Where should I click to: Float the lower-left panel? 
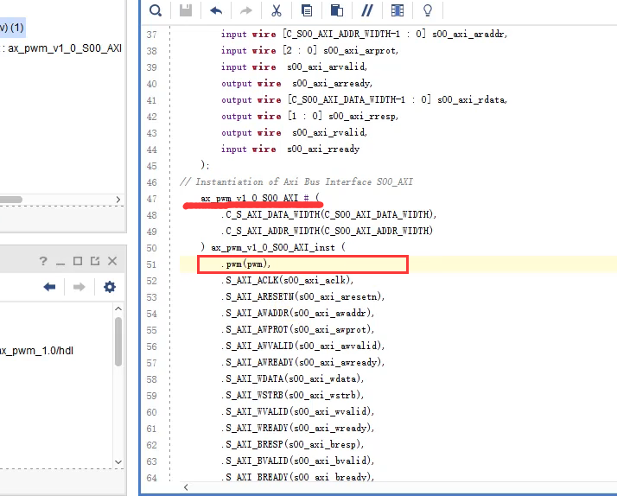coord(95,261)
